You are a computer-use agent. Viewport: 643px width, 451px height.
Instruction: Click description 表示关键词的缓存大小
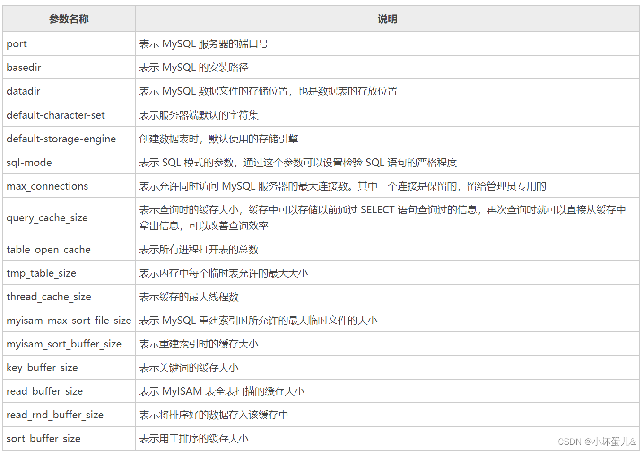pos(189,367)
